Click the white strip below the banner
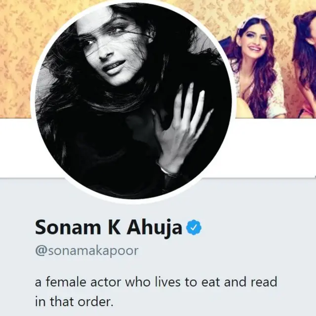The width and height of the screenshot is (316, 316). (x=276, y=148)
